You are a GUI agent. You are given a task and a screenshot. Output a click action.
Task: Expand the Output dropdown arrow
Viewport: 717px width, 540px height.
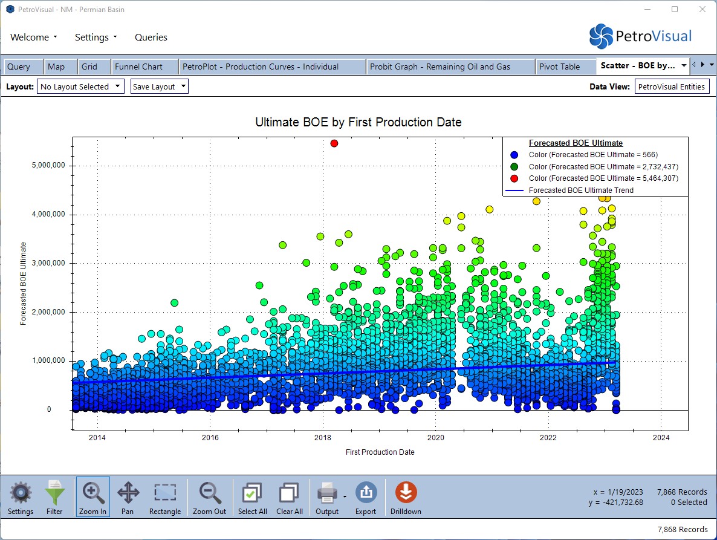point(345,496)
